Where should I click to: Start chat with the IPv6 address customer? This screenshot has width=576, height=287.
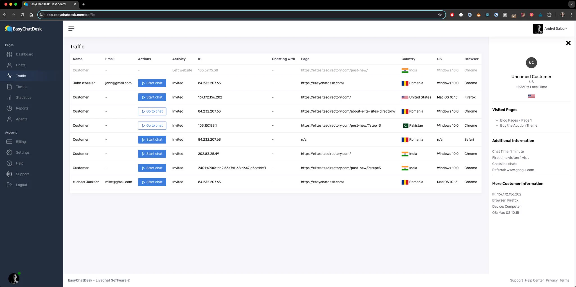pos(152,168)
